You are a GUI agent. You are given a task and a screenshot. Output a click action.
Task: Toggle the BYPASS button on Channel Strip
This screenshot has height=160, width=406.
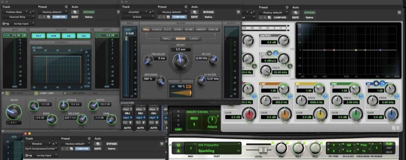pyautogui.click(x=89, y=12)
